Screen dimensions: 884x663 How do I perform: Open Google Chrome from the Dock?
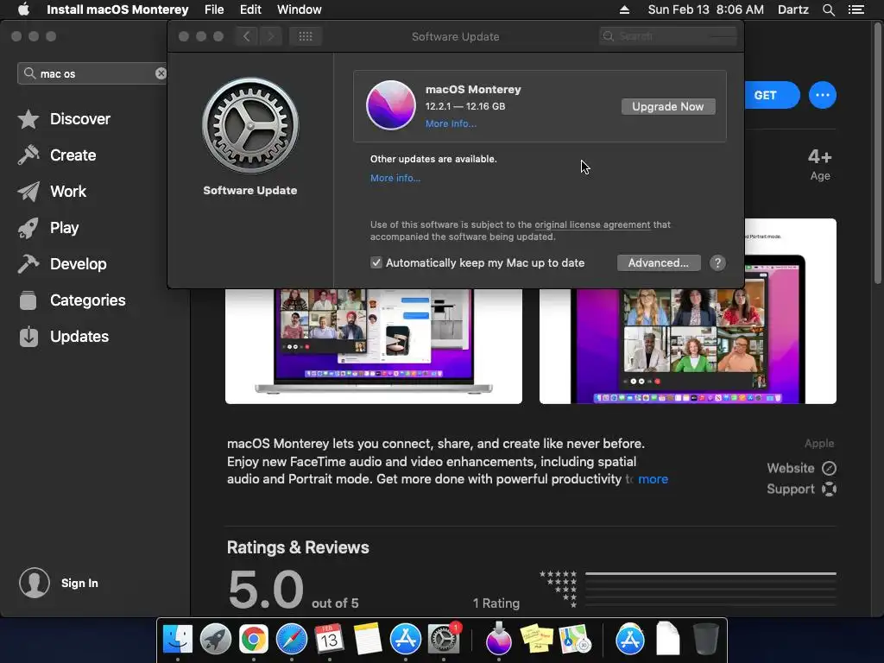pos(253,640)
